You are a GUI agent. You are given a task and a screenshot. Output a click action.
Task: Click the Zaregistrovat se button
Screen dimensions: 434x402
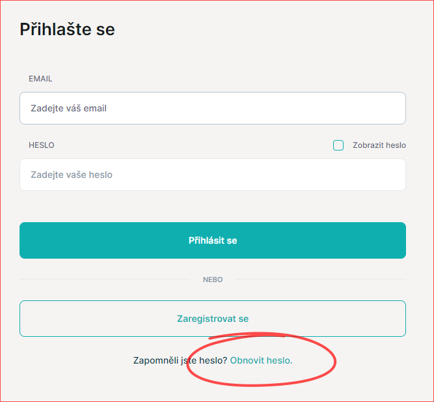tap(212, 319)
